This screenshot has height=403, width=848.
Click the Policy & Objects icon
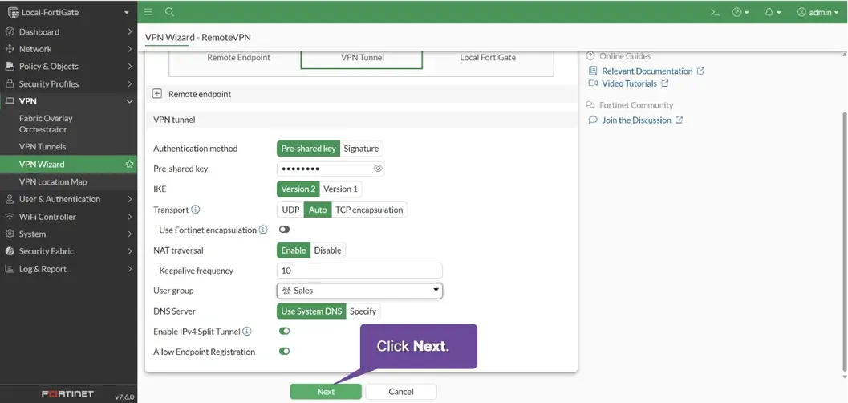[x=9, y=66]
